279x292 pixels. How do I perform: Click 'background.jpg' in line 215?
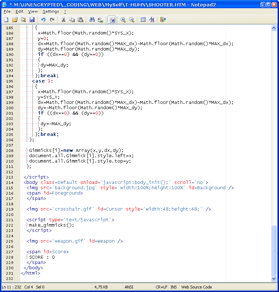coord(74,188)
